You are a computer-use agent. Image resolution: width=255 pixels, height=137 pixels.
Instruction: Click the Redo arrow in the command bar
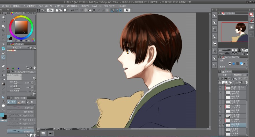[76, 10]
